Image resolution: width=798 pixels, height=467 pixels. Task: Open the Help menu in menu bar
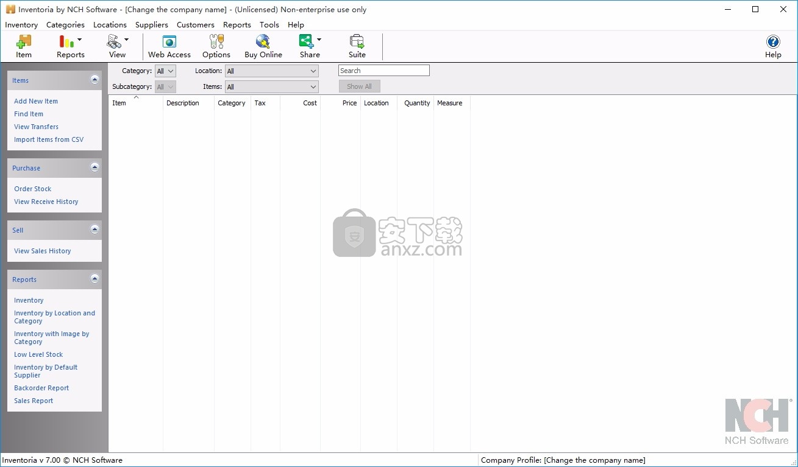pyautogui.click(x=296, y=25)
